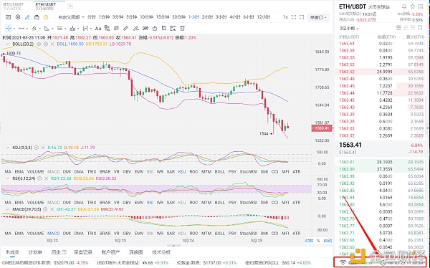This screenshot has height=268, width=430.
Task: Expand crosshair tool options arrow
Action: [x=14, y=29]
